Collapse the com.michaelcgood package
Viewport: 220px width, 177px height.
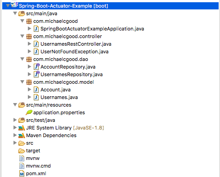click(22, 21)
